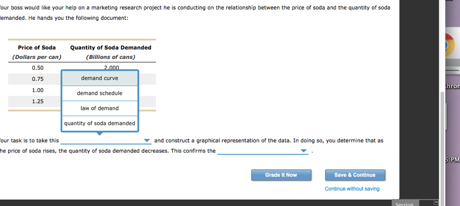Choose the "demand schedule" option

(x=99, y=93)
